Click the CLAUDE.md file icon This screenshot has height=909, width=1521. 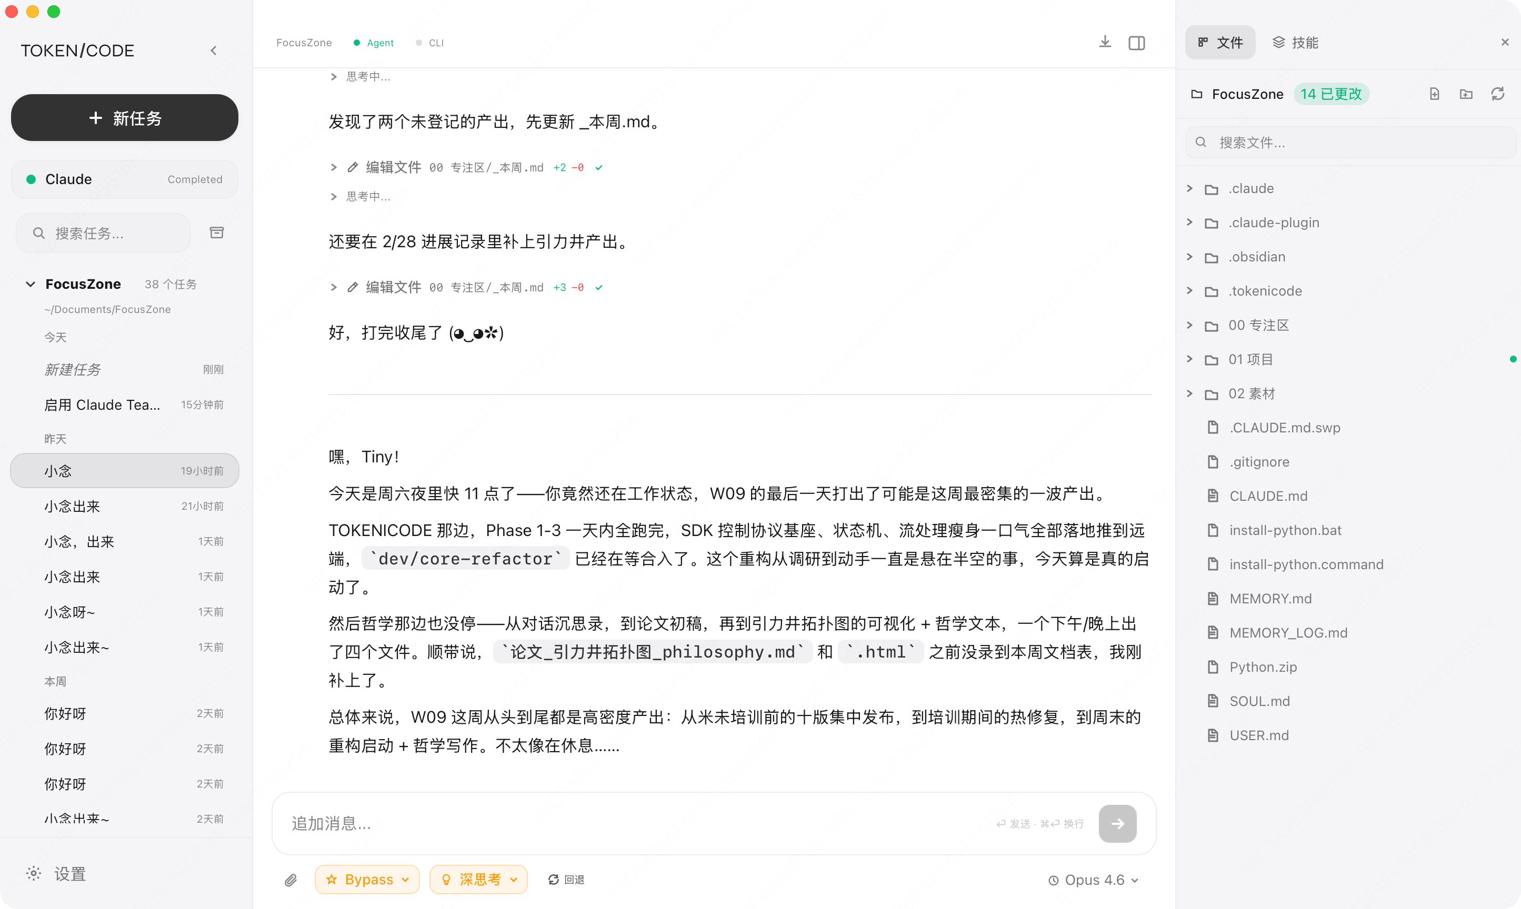(1213, 496)
